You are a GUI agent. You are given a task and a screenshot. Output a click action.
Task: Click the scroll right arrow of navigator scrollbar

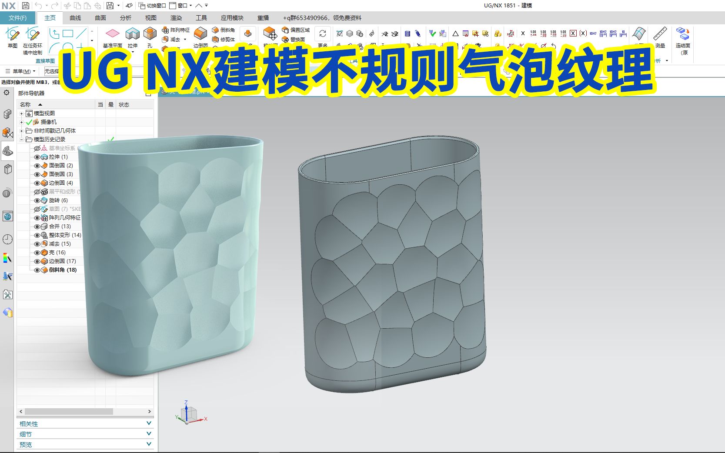pyautogui.click(x=149, y=411)
